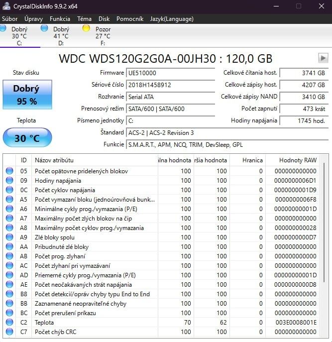The image size is (332, 342).
Task: Click the yellow caution orb for disk F:
Action: pyautogui.click(x=86, y=28)
